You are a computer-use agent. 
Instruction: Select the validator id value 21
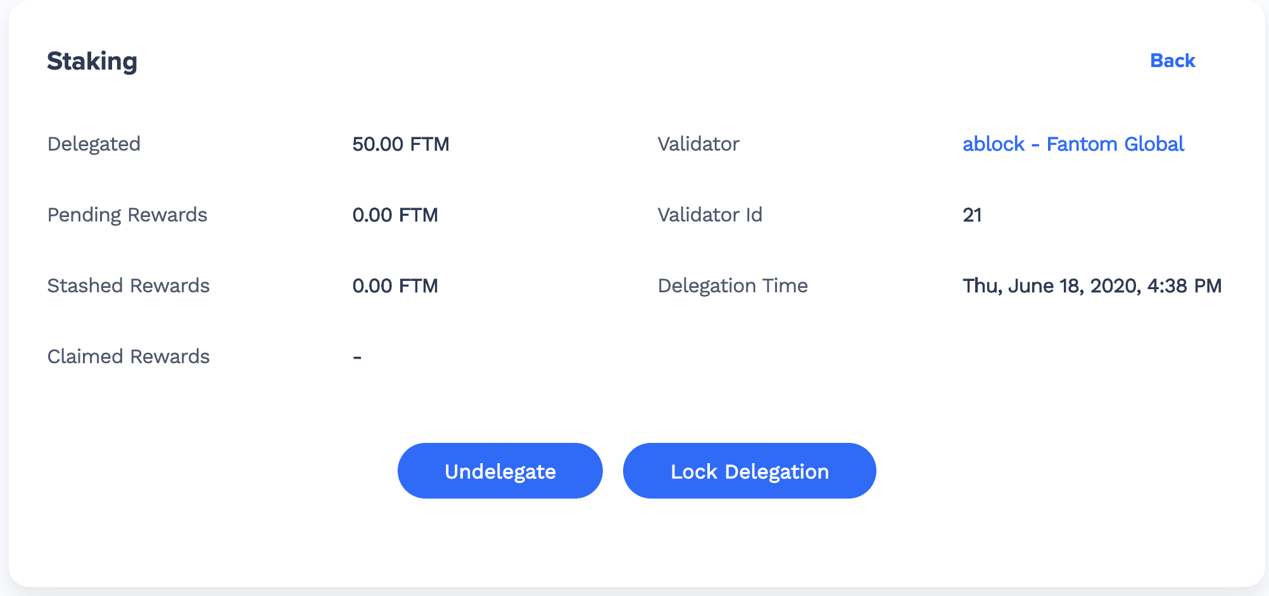point(973,215)
